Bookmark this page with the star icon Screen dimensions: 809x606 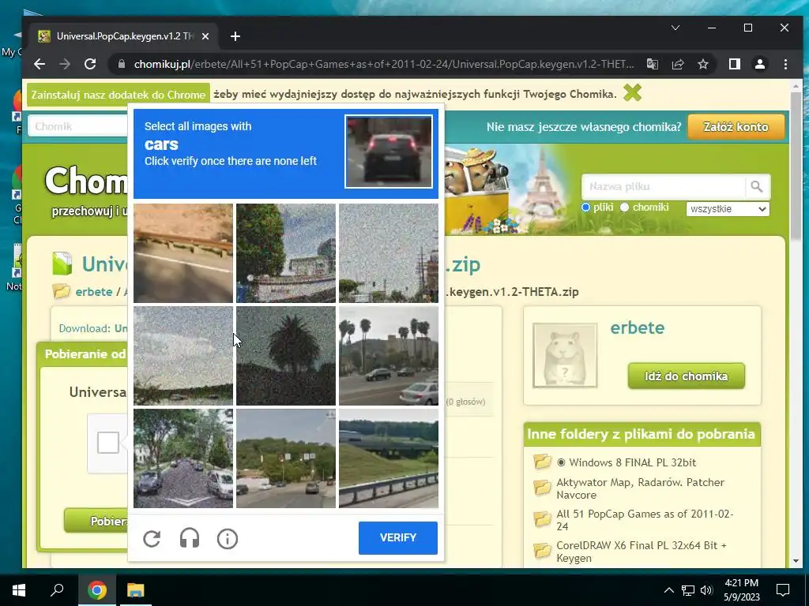point(702,64)
